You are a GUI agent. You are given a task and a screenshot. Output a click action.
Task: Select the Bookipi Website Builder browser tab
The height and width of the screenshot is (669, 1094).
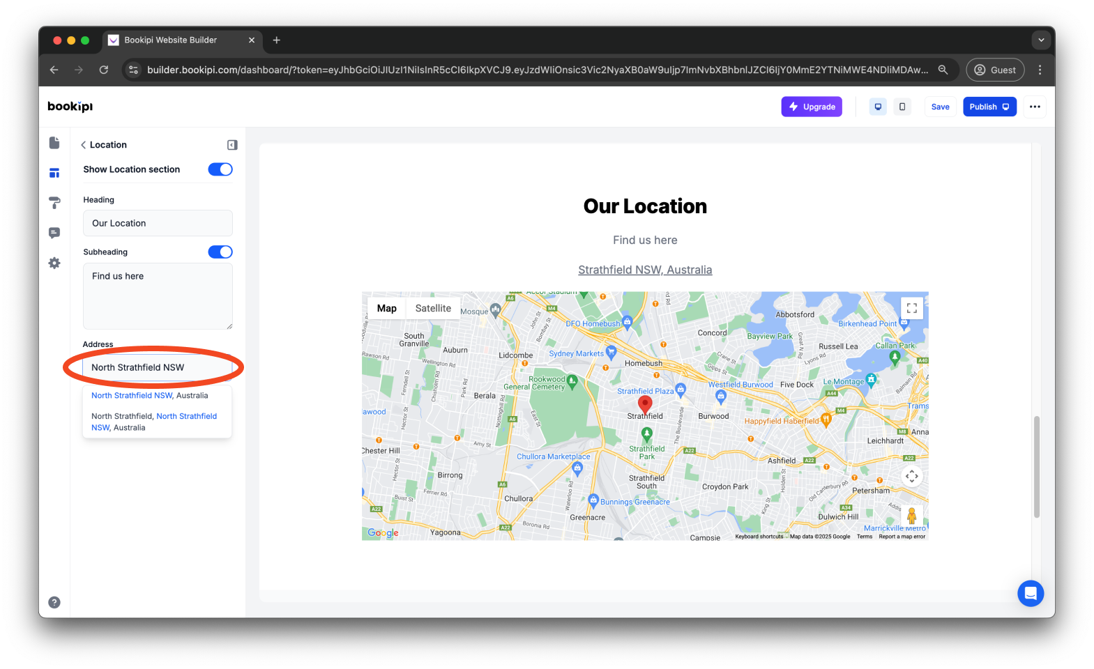pyautogui.click(x=181, y=40)
